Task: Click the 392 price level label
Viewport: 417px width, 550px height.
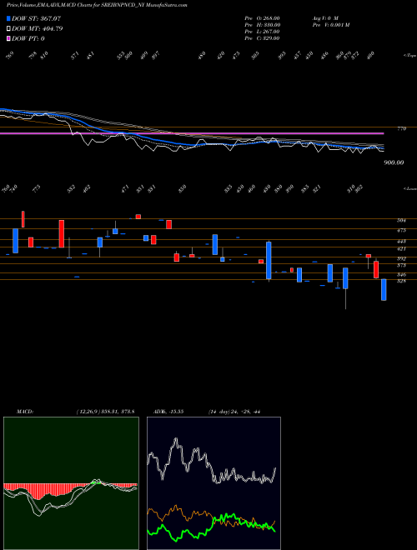Action: 401,259
